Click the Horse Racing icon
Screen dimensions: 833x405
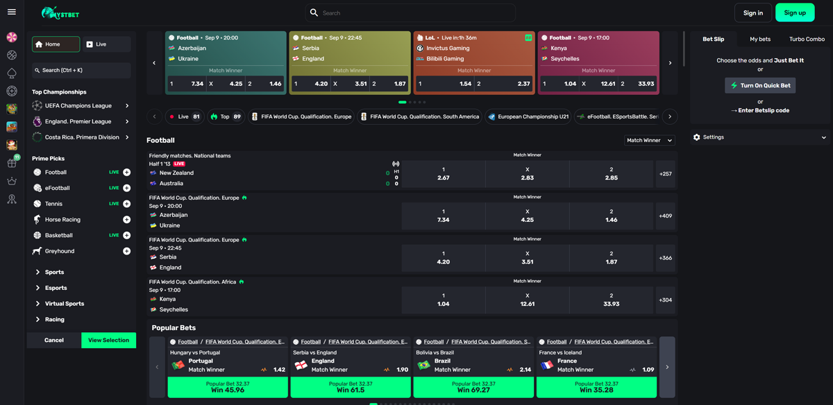pyautogui.click(x=37, y=219)
